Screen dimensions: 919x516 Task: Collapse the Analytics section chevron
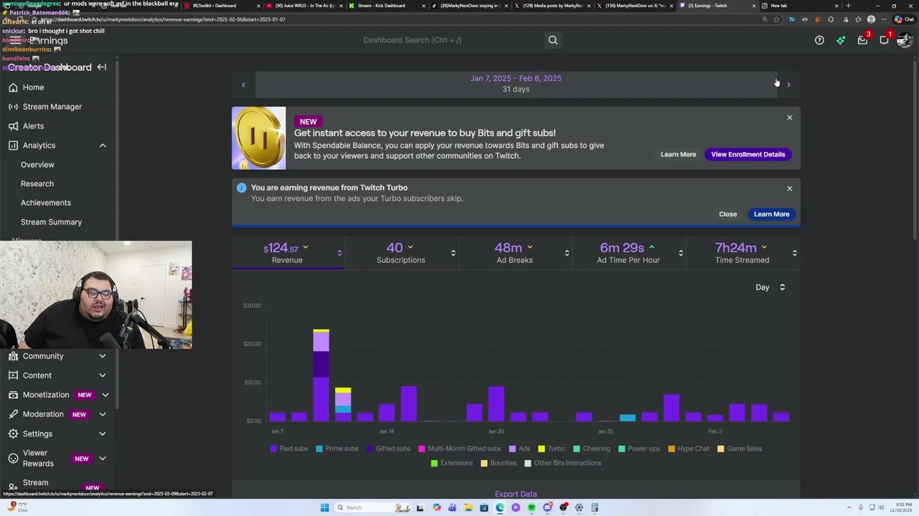pyautogui.click(x=103, y=145)
